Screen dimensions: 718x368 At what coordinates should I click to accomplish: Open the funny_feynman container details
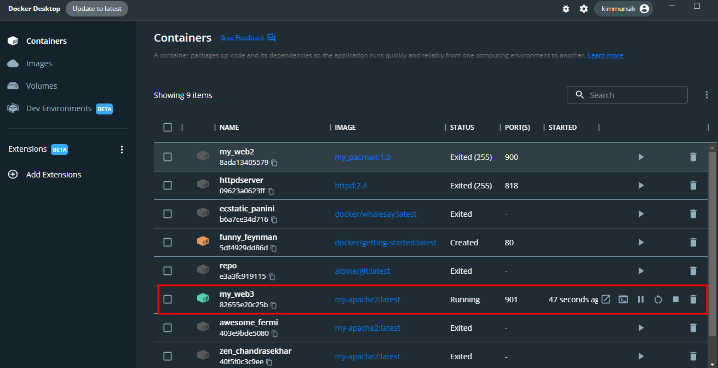pyautogui.click(x=248, y=237)
